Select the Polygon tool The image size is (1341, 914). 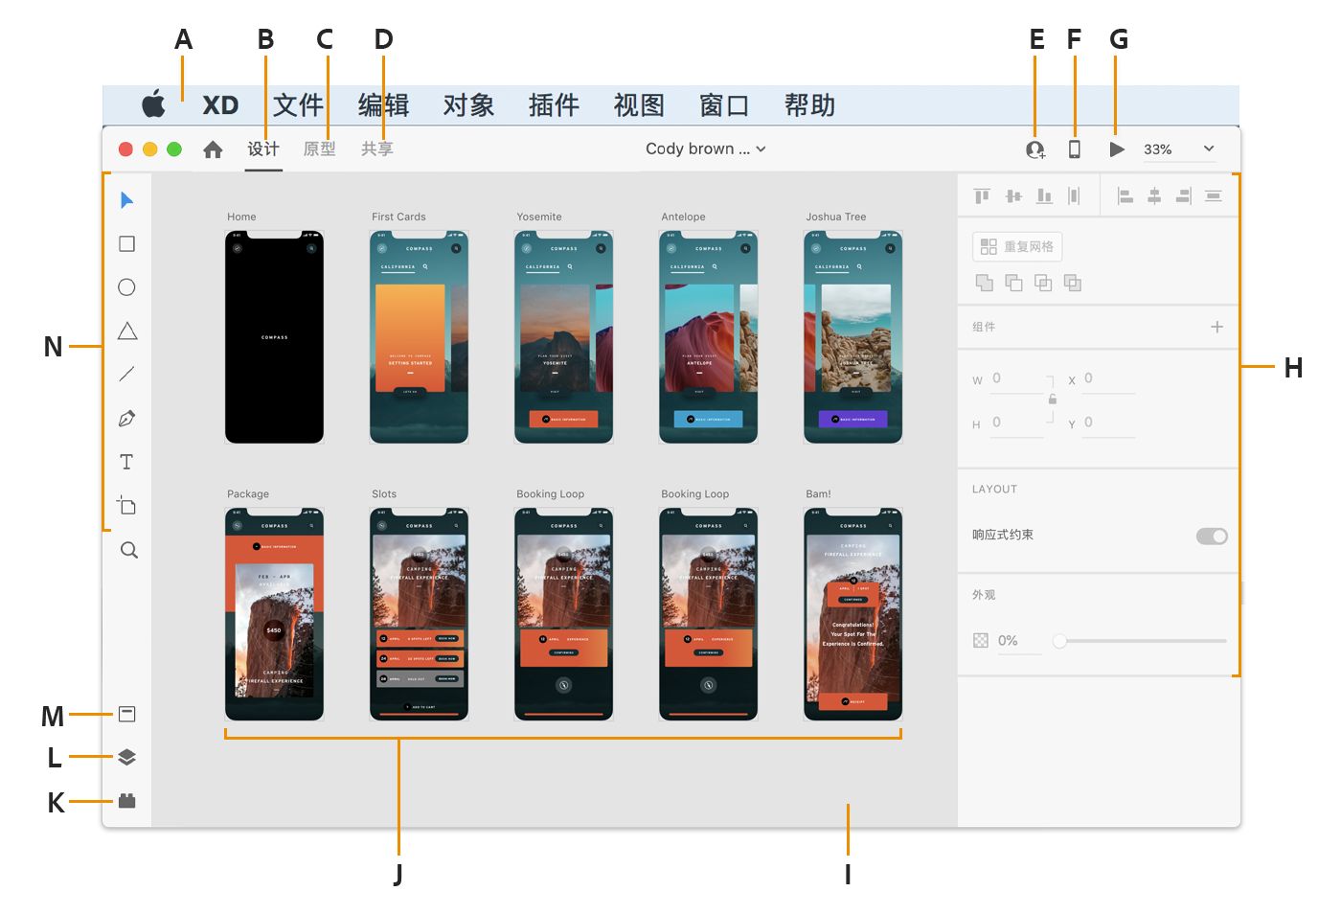[126, 330]
